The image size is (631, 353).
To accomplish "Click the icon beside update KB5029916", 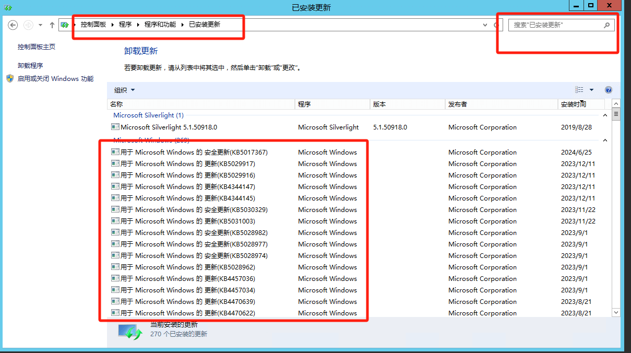I will tap(115, 175).
